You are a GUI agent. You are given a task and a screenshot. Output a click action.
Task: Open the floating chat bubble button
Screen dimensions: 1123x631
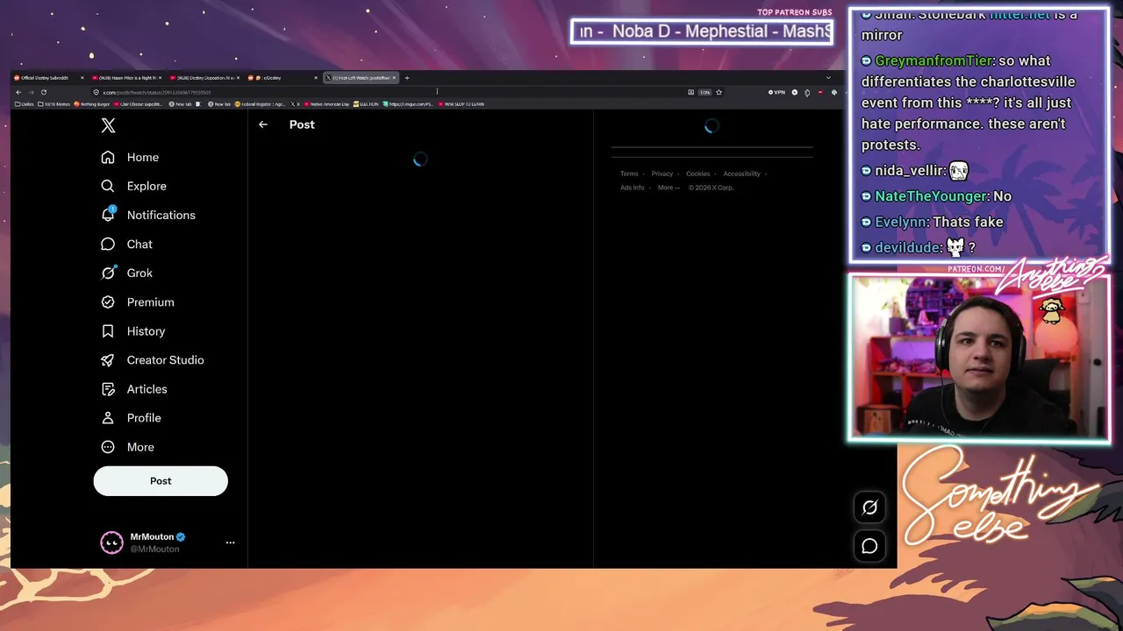(869, 546)
